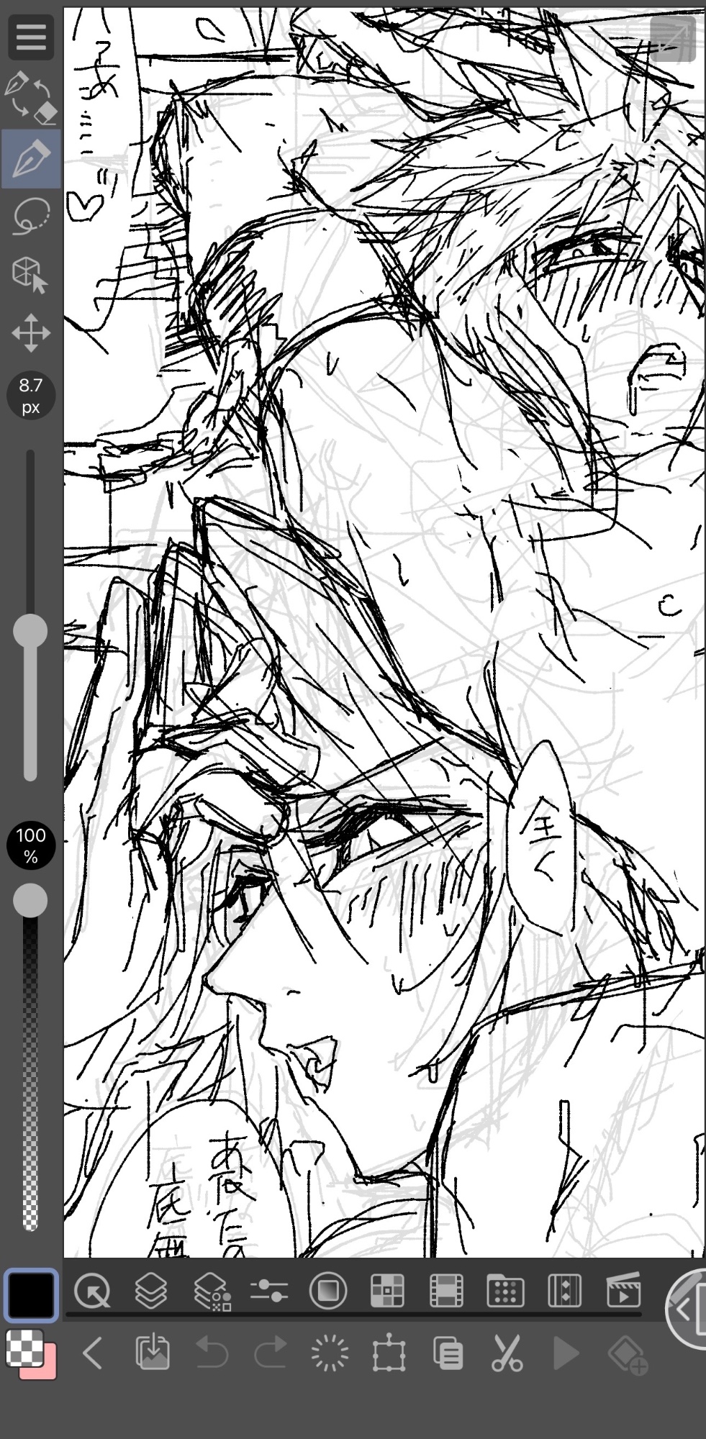Open the Timeline film-strip palette

click(446, 1292)
